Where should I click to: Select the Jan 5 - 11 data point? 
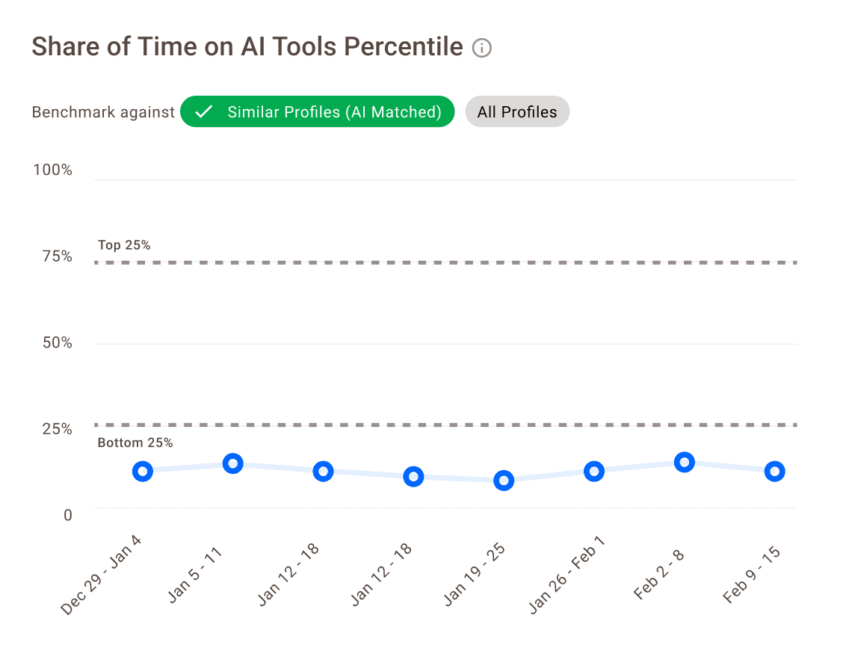click(233, 464)
